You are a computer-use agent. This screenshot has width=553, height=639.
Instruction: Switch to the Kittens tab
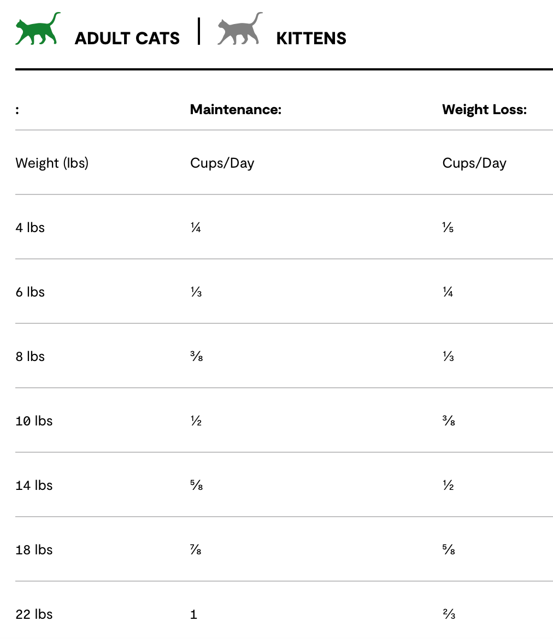click(x=311, y=38)
